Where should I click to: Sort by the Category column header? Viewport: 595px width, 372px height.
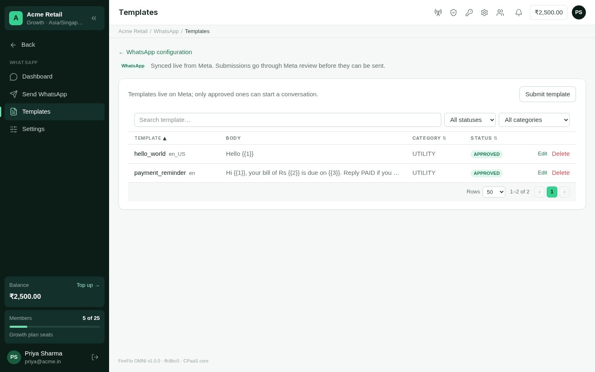(x=429, y=138)
